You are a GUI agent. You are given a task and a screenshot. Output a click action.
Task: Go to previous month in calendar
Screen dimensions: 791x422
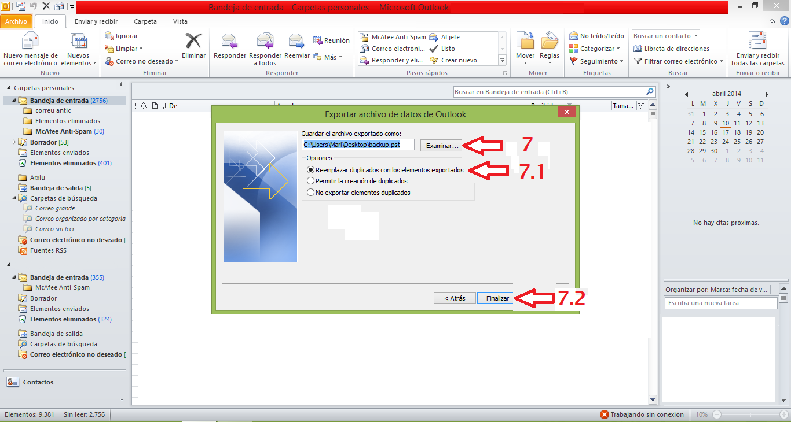coord(686,94)
